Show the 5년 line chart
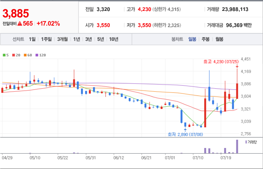Viewport: 263px width, 169px height. 100,39
